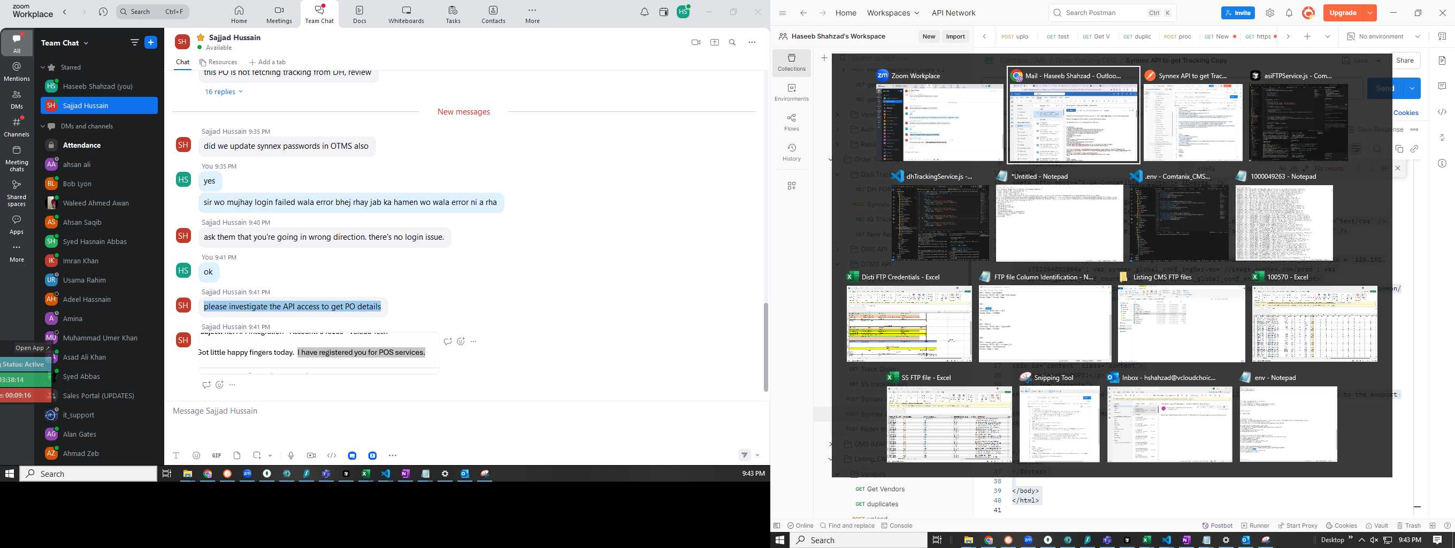Screen dimensions: 1455x548
Task: Click the Share button in Postman
Action: click(1405, 60)
